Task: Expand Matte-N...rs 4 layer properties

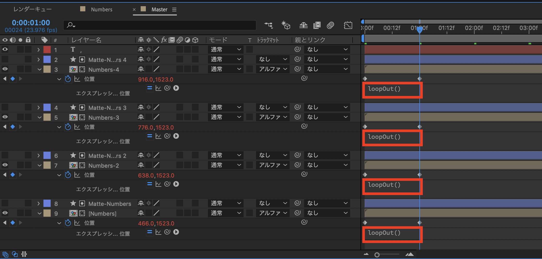Action: pos(39,59)
